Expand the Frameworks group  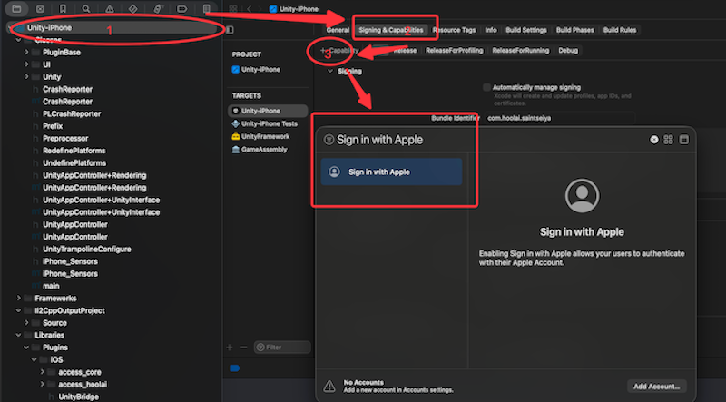(x=19, y=299)
